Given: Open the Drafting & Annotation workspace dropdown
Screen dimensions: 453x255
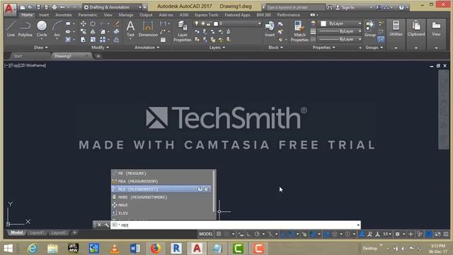Looking at the screenshot, I should (113, 7).
